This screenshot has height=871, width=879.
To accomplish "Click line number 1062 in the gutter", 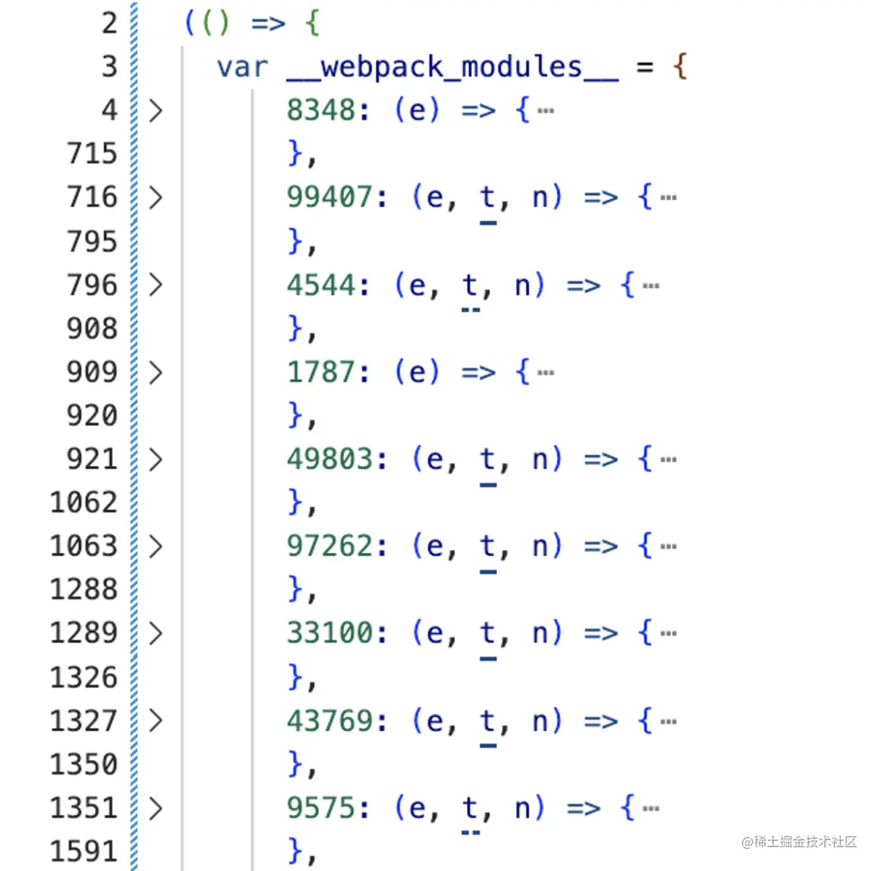I will [83, 503].
